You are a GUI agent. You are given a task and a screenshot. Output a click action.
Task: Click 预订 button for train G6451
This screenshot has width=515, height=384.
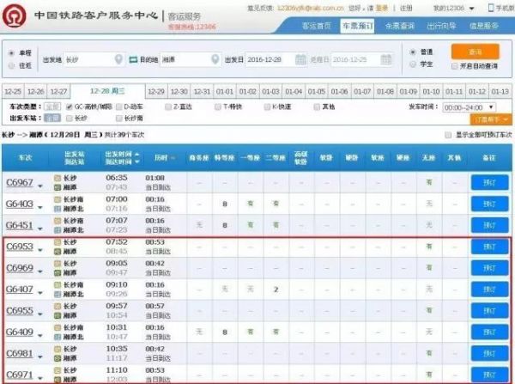click(x=489, y=227)
